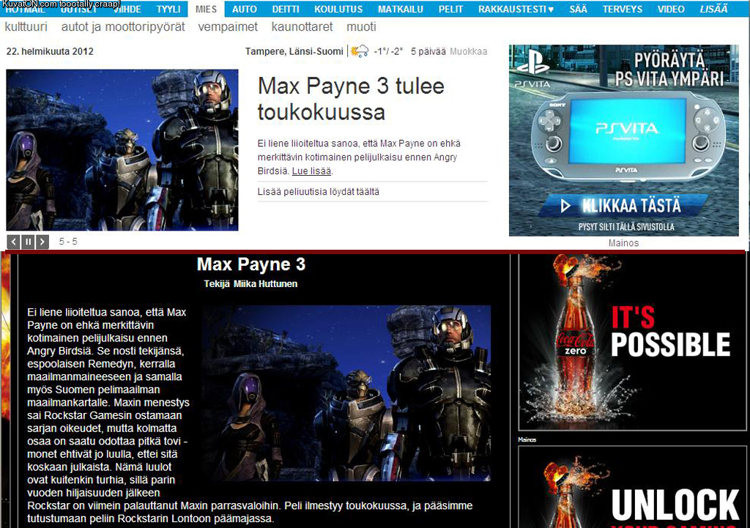
Task: Click Muokkaa to edit weather location
Action: point(468,52)
